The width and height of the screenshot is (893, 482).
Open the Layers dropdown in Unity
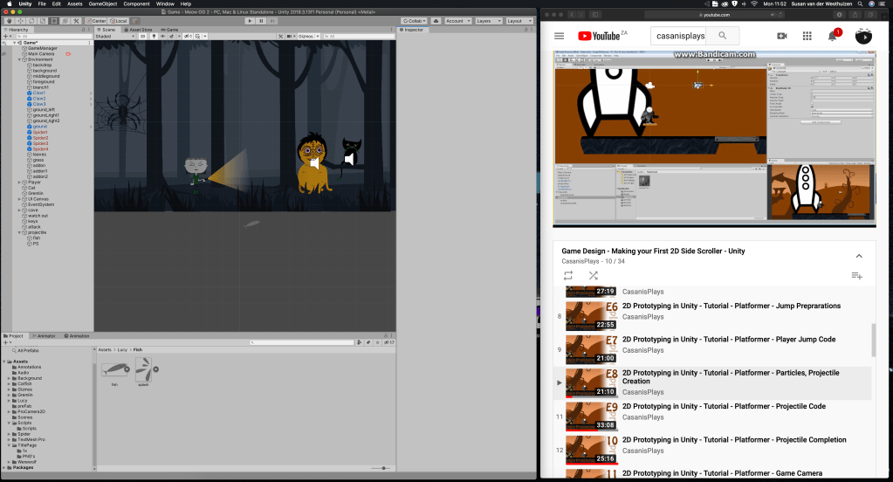pyautogui.click(x=487, y=20)
